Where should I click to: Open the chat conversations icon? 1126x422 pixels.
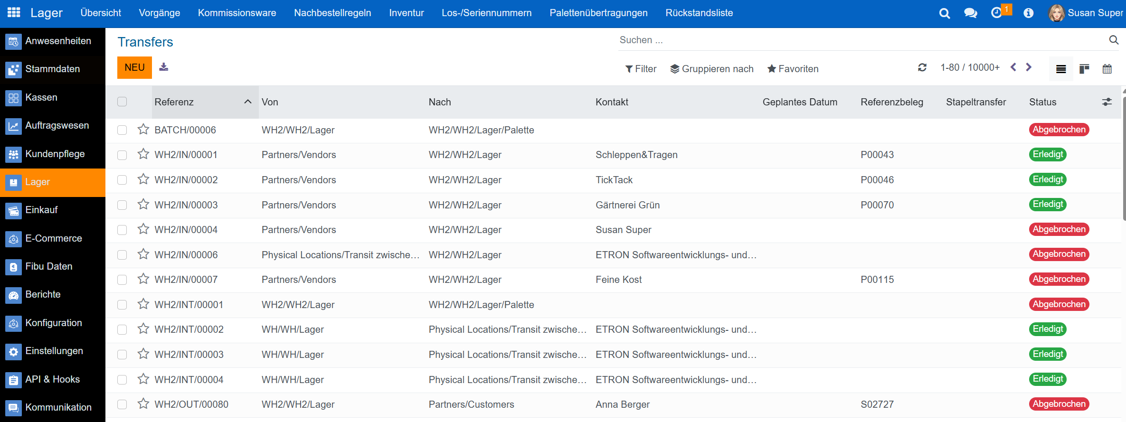pyautogui.click(x=971, y=13)
